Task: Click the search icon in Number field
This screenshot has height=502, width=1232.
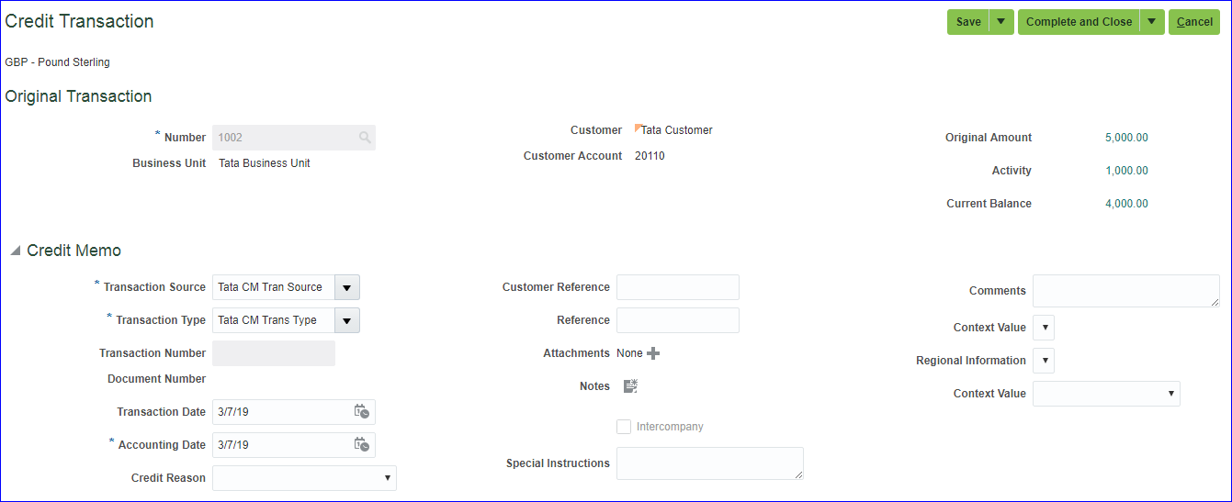Action: tap(365, 138)
